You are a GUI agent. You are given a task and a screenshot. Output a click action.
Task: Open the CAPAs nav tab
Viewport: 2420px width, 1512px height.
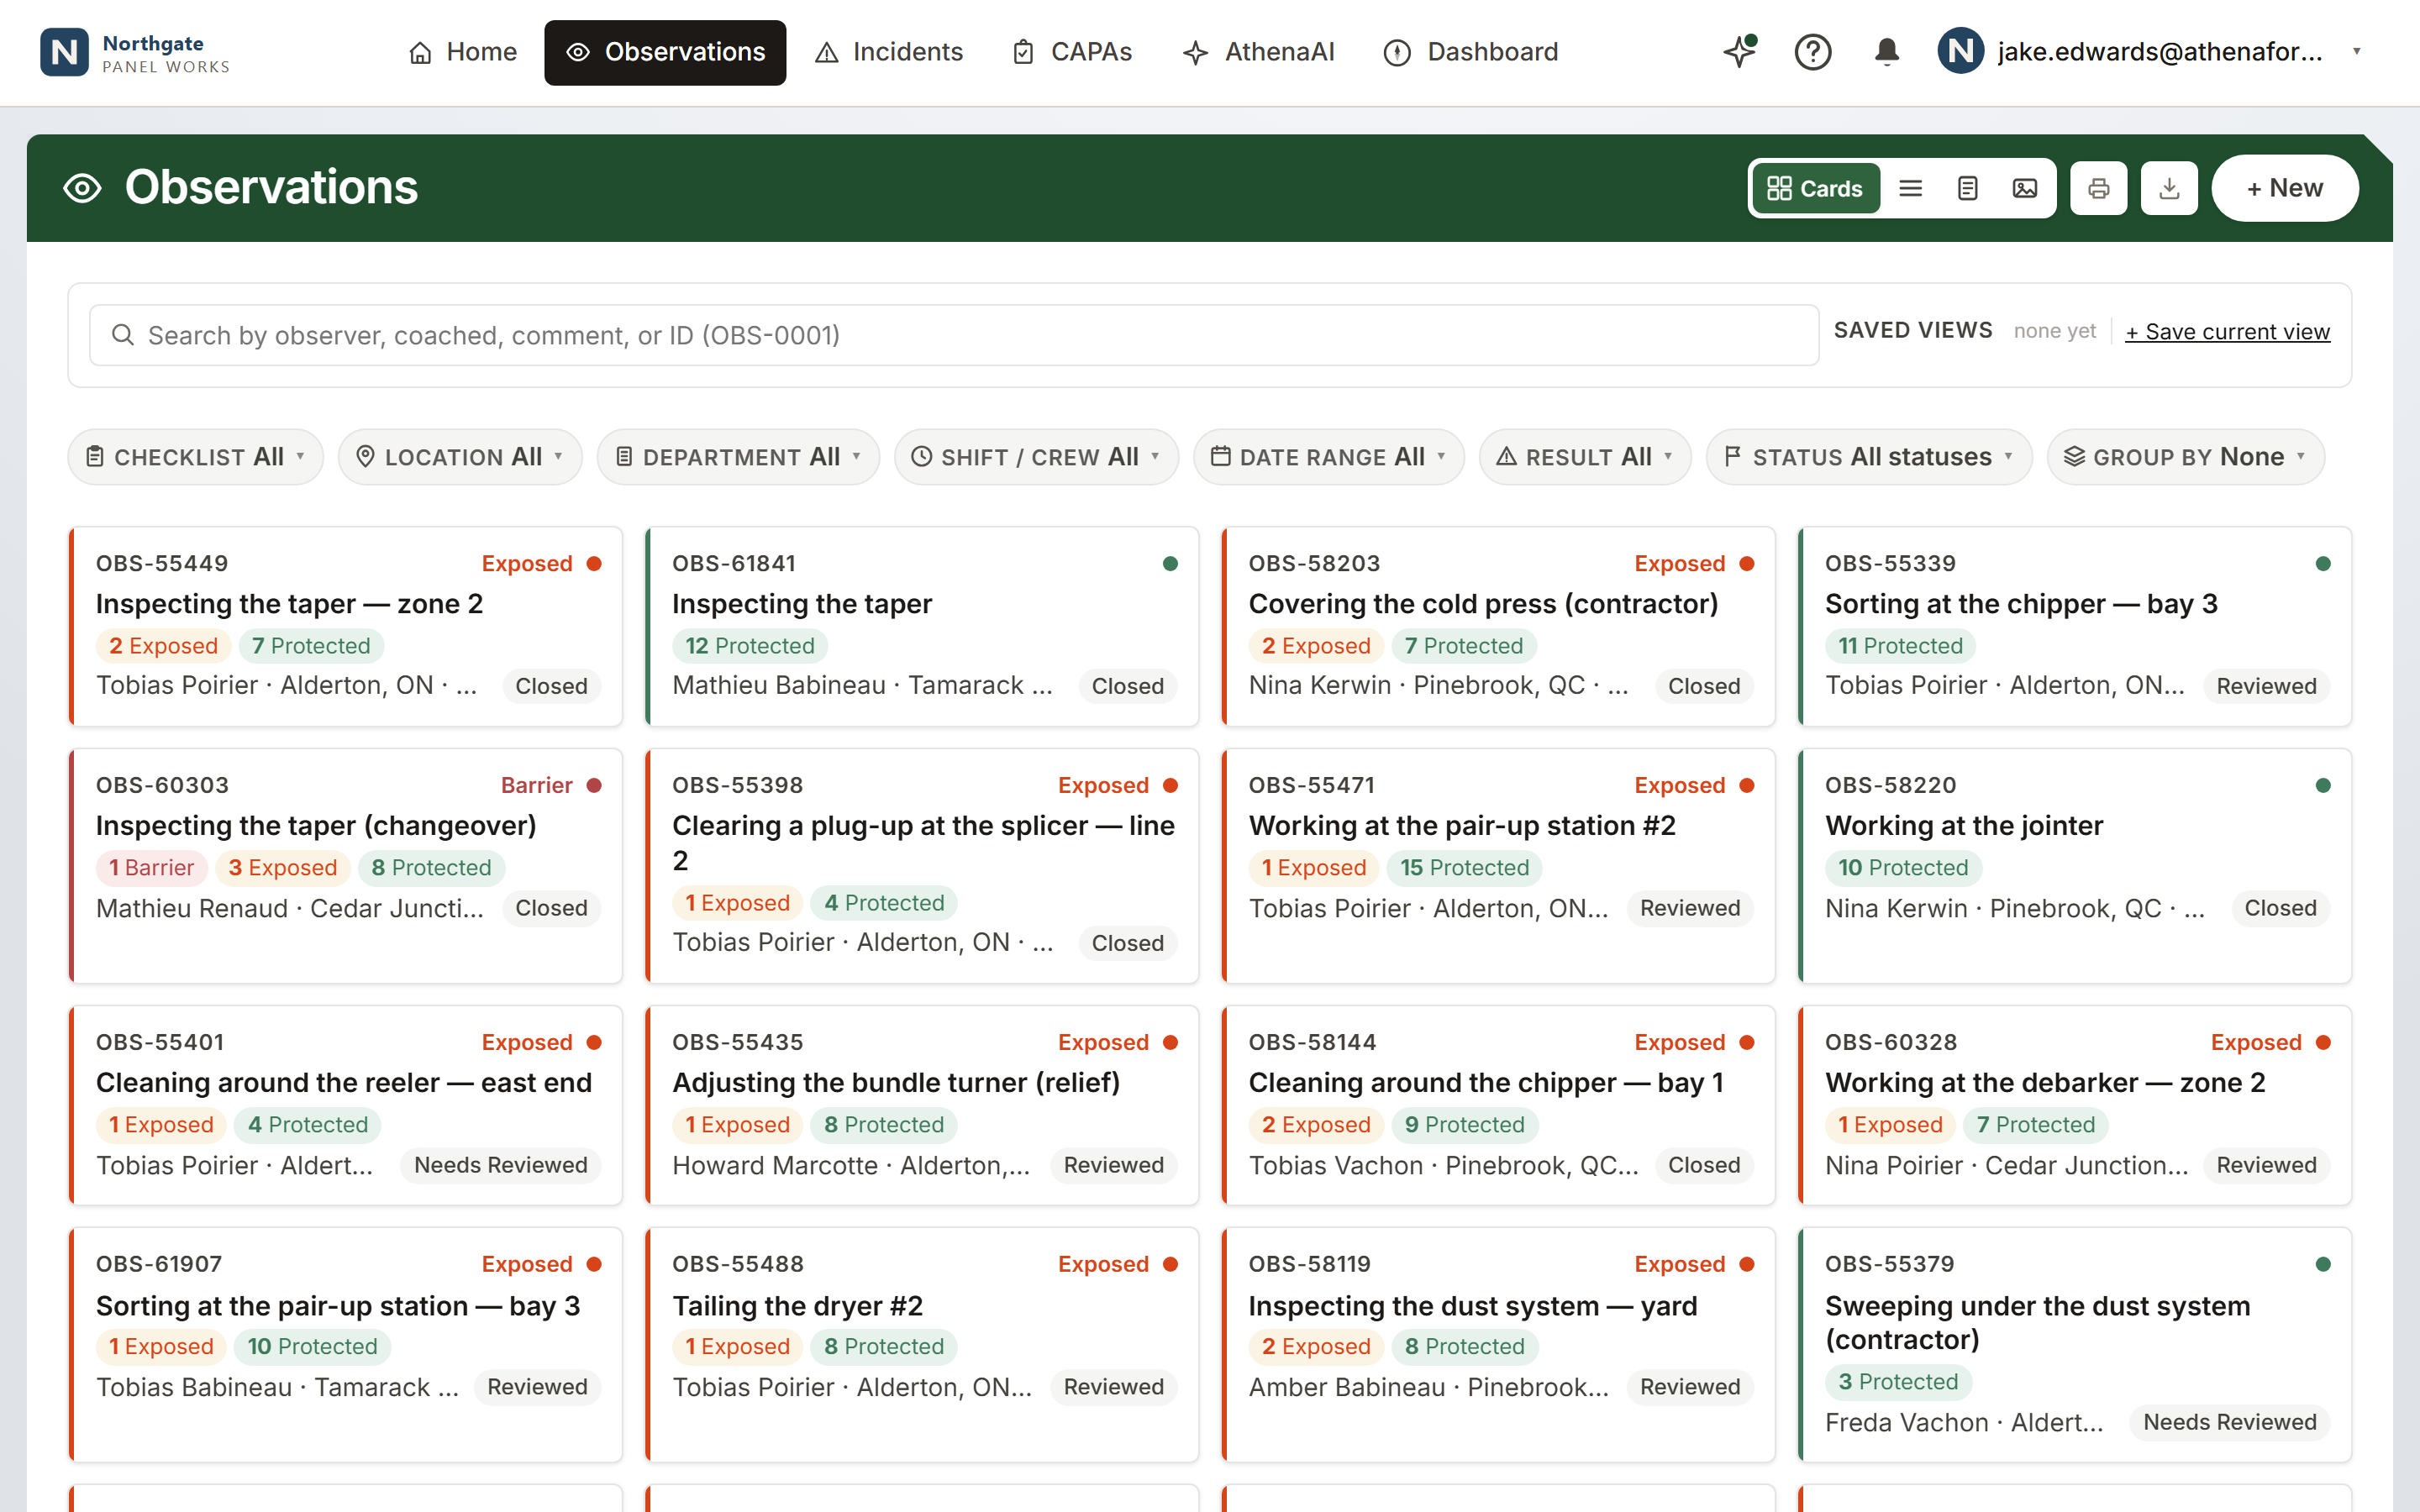click(x=1072, y=52)
